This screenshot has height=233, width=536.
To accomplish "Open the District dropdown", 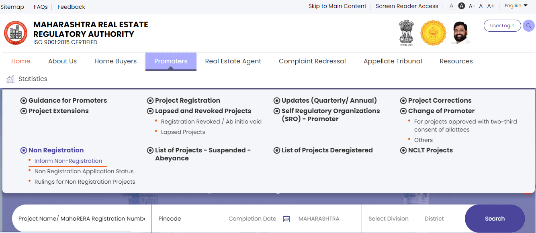I will [438, 219].
